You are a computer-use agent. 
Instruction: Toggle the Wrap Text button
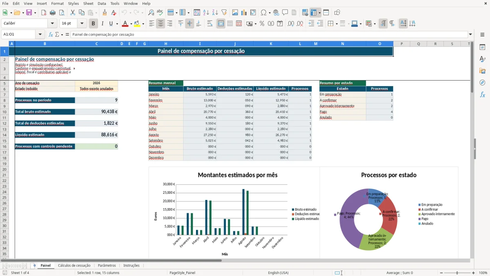(x=210, y=24)
